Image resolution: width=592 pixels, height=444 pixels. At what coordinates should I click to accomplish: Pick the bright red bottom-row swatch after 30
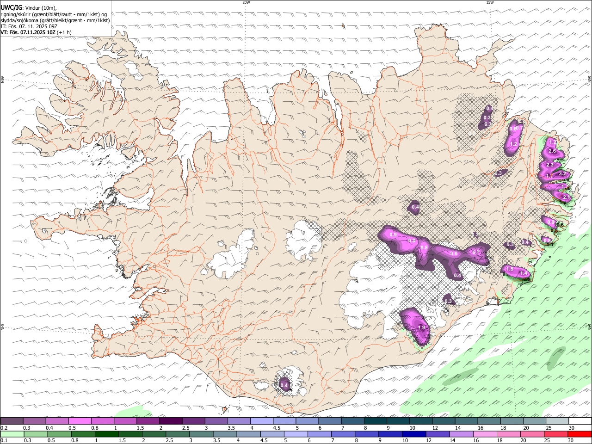(x=579, y=434)
